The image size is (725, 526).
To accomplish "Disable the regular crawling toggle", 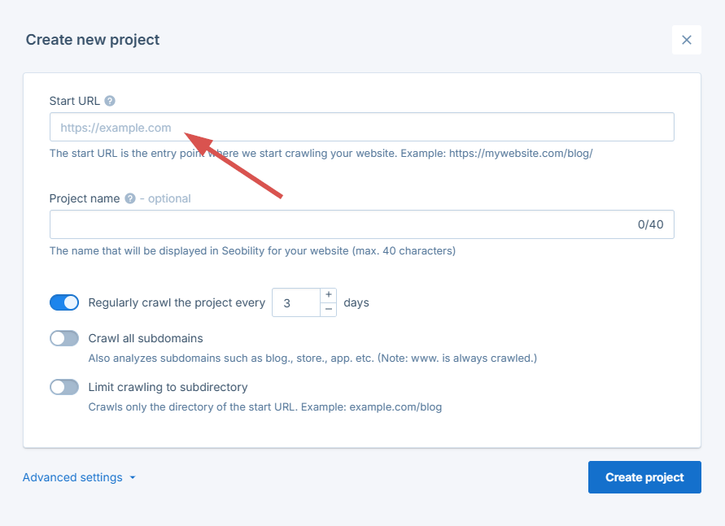I will (x=63, y=302).
